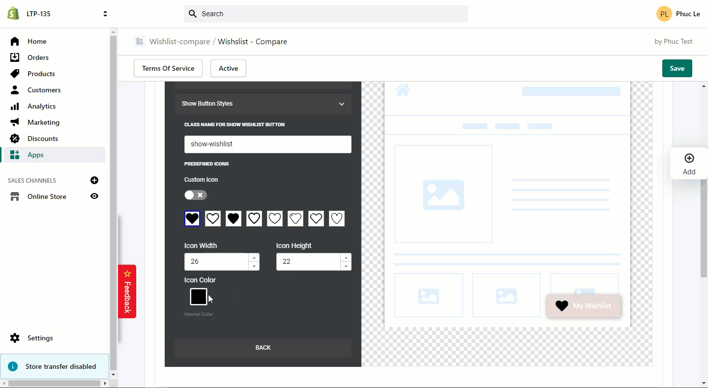
Task: Click the store transfer info icon
Action: pos(13,366)
